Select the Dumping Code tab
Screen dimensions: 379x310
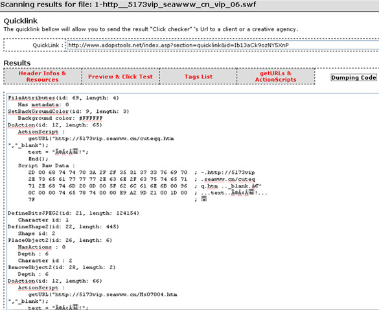click(x=354, y=77)
